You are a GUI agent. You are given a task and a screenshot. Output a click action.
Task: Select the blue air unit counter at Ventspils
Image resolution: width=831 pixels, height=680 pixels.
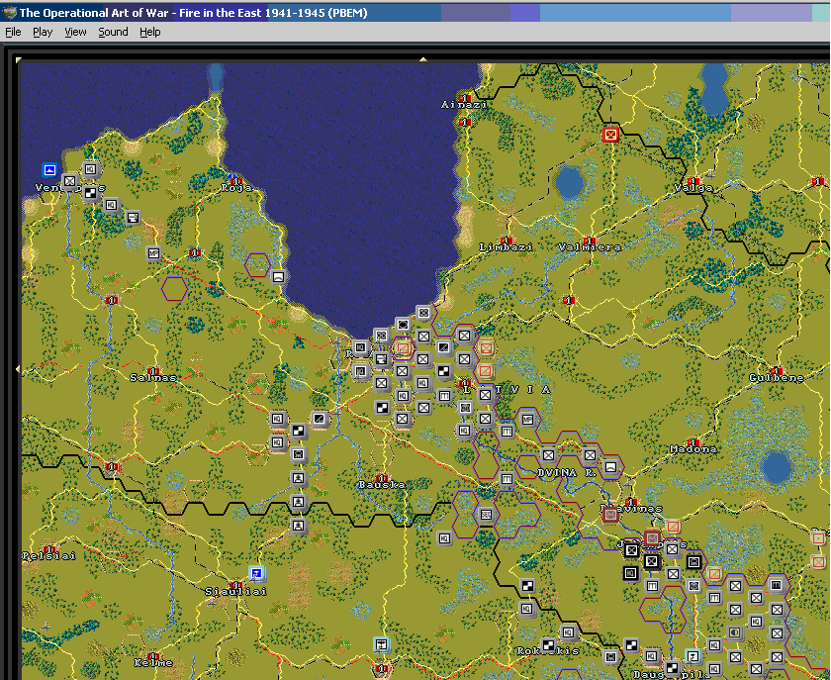pos(49,169)
